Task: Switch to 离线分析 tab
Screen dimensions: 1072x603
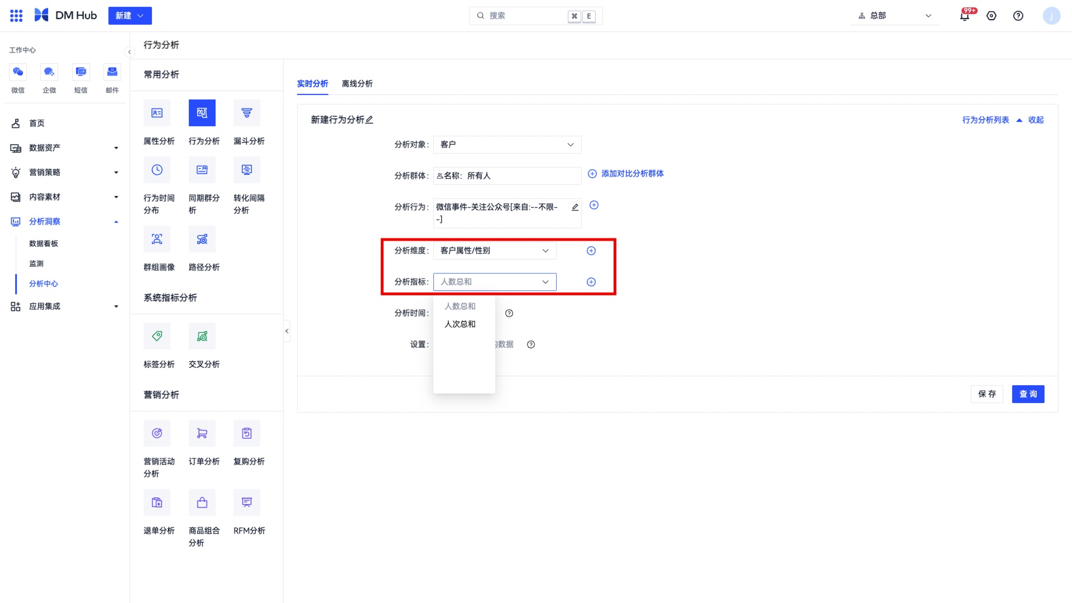Action: pos(357,83)
